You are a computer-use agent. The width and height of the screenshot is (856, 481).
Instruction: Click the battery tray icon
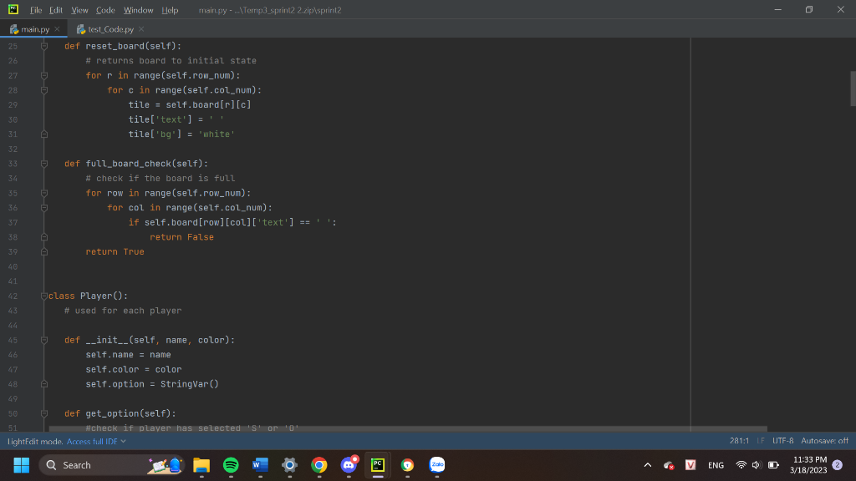click(773, 465)
